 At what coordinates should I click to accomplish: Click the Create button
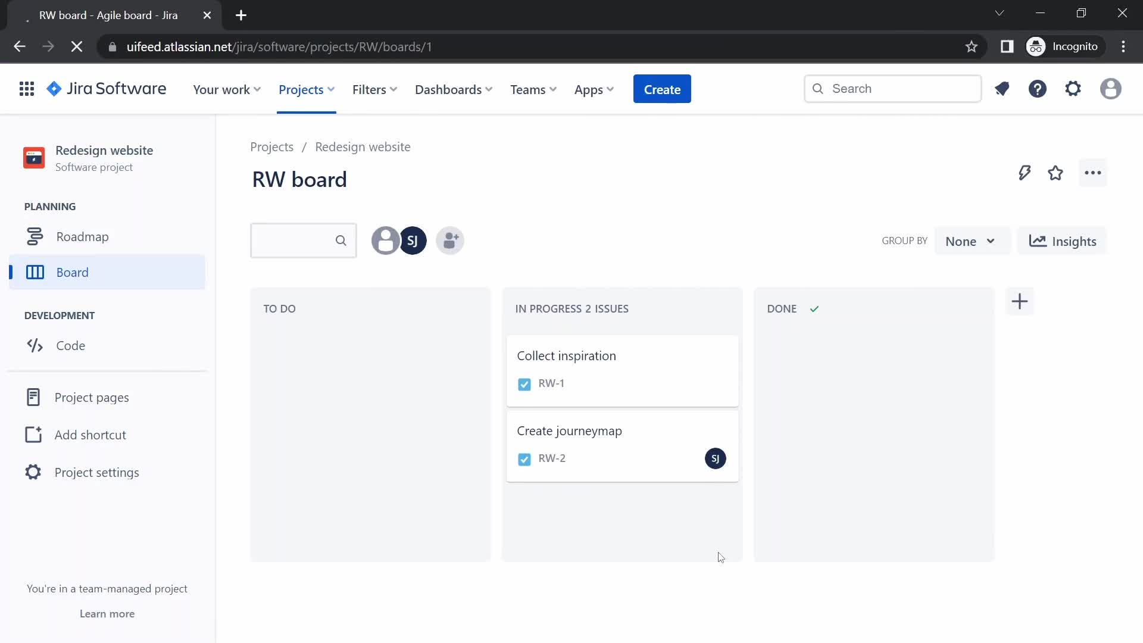662,89
